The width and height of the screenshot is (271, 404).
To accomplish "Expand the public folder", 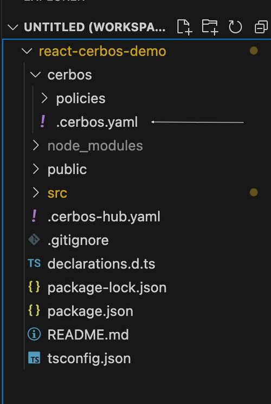I will (x=36, y=170).
